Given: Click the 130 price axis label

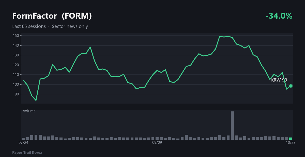Looking at the screenshot, I should tap(16, 55).
